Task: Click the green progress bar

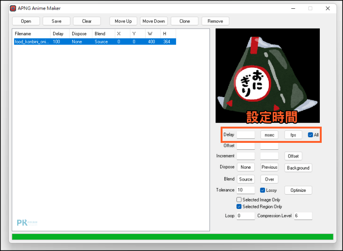Action: coord(172,237)
